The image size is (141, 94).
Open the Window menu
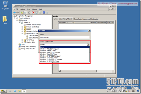click(x=34, y=9)
